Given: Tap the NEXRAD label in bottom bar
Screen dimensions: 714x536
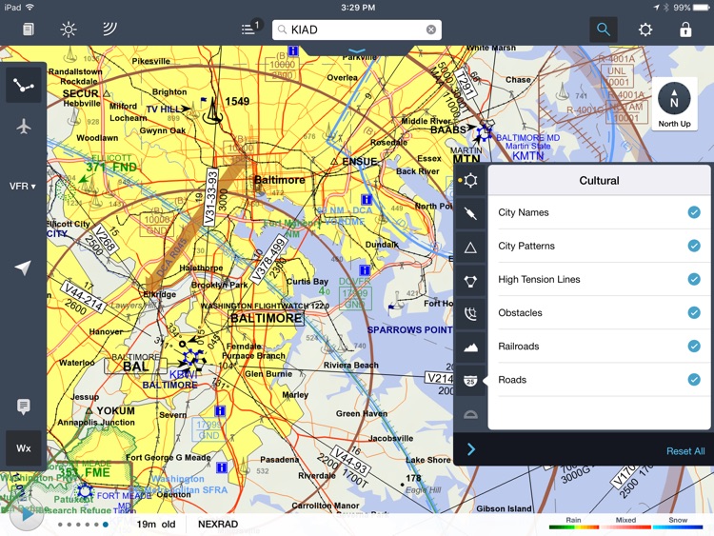Looking at the screenshot, I should point(218,525).
